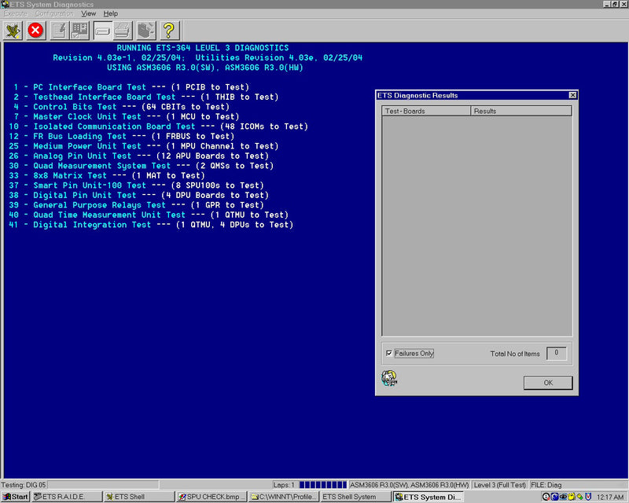Close the ETS Diagnostic Results dialog

pos(572,95)
